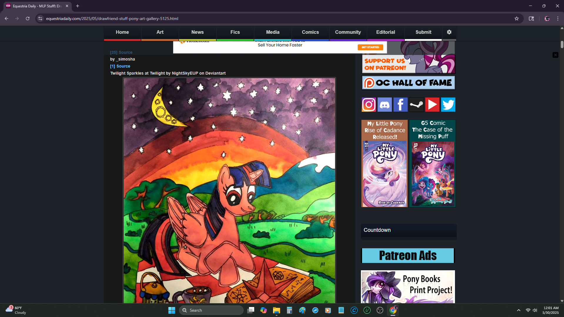This screenshot has width=564, height=317.
Task: Open the Discord social link
Action: click(384, 105)
